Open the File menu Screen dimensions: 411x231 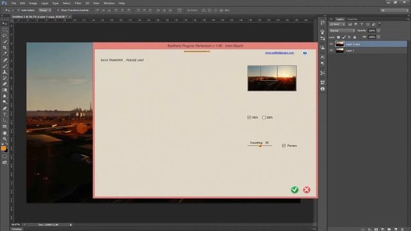tap(13, 3)
